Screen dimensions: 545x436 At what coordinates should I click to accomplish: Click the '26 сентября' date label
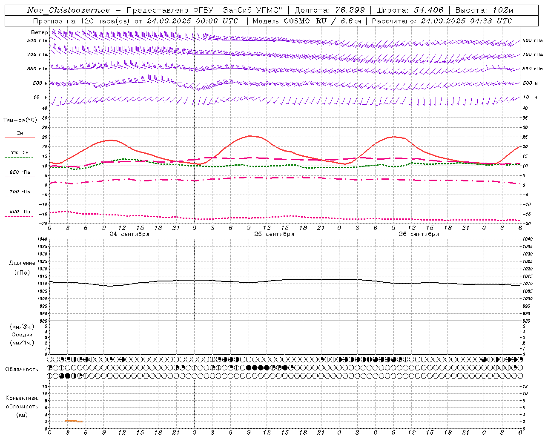pyautogui.click(x=419, y=234)
